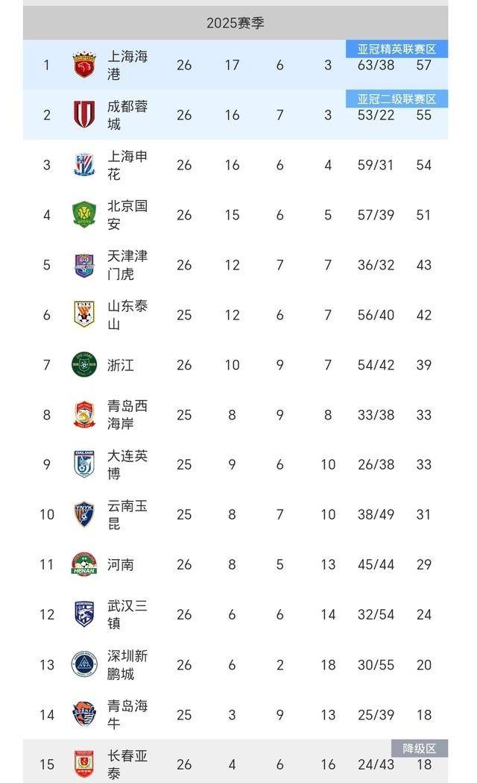This screenshot has height=783, width=477.
Task: Click the Chengdu Rongcheng (成都蓉城) team crest
Action: pos(84,115)
